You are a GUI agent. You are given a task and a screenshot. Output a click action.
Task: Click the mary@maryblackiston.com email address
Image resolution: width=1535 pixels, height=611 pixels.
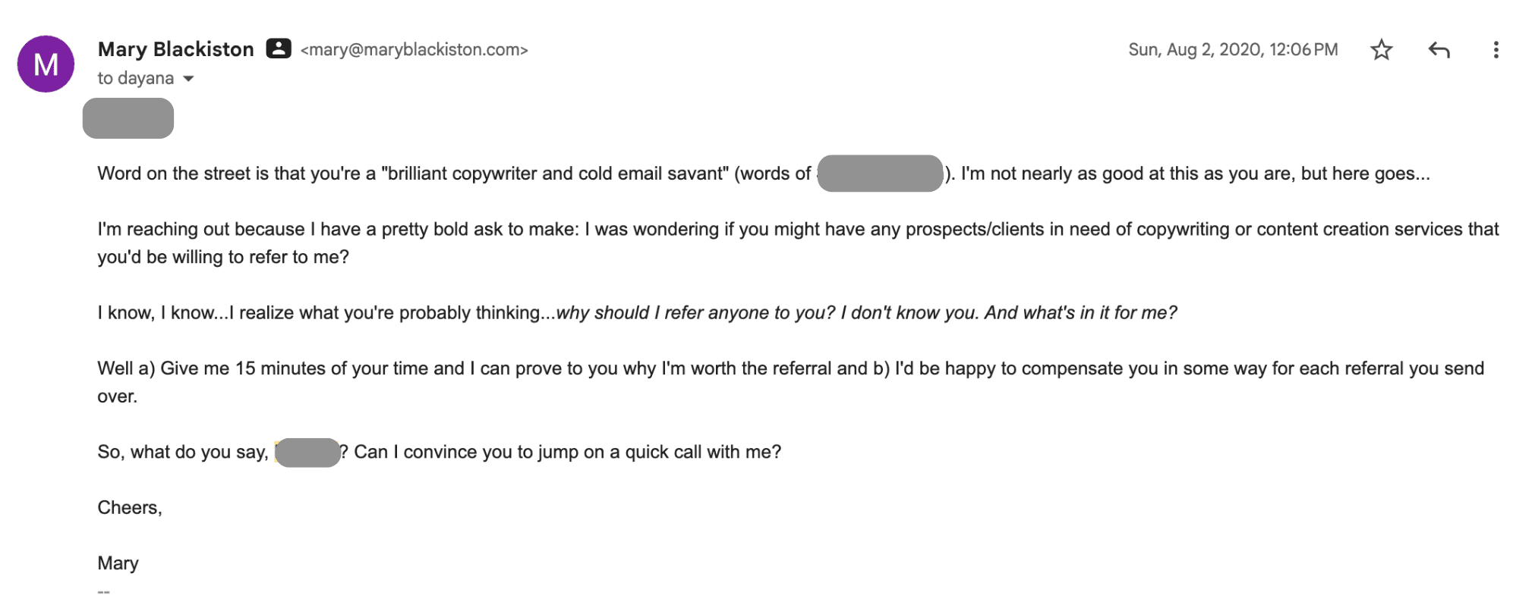point(414,50)
